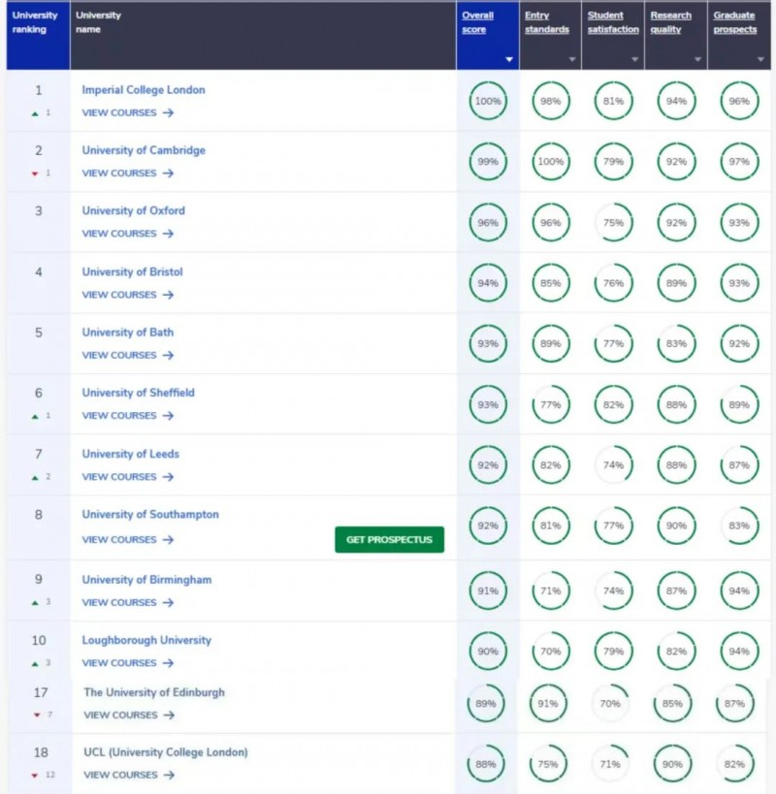
Task: Click arrow icon beside Southampton's View Courses
Action: [169, 540]
